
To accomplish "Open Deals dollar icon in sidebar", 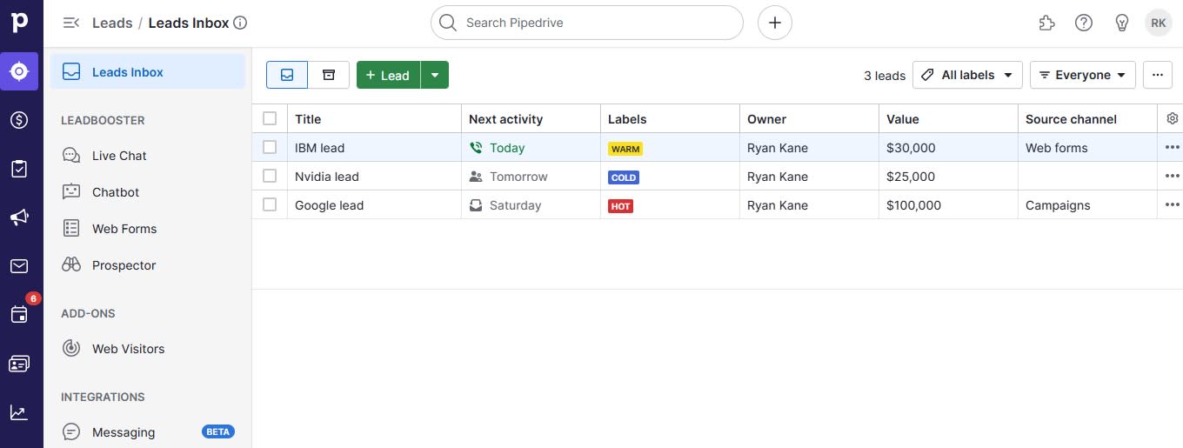I will pyautogui.click(x=19, y=120).
